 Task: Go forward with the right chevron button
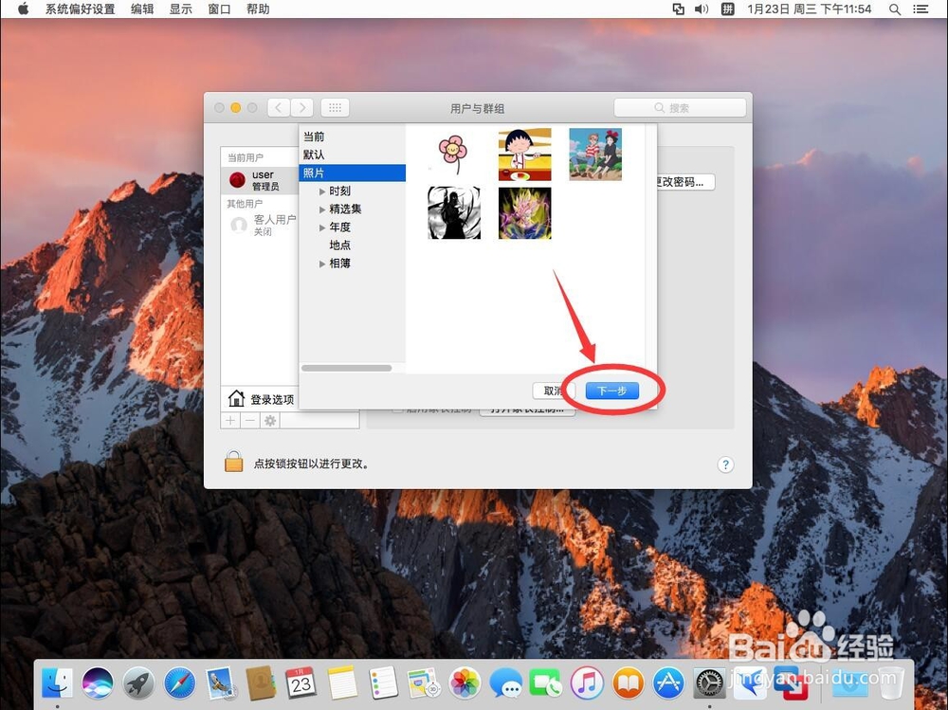coord(301,108)
